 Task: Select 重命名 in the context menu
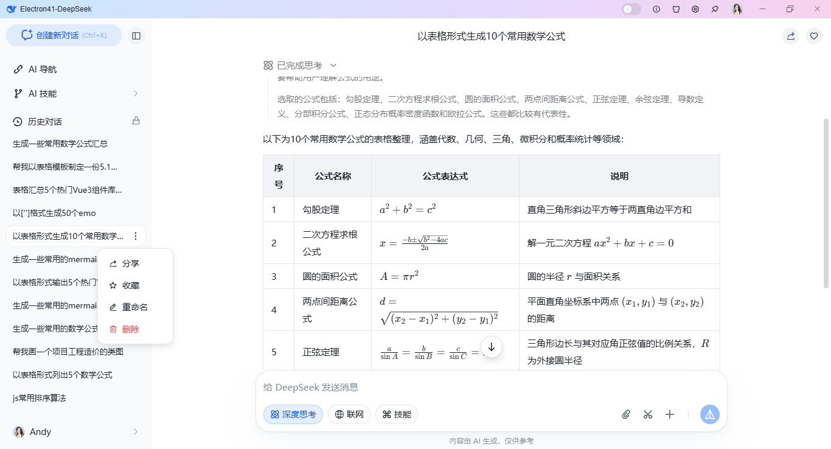point(134,307)
